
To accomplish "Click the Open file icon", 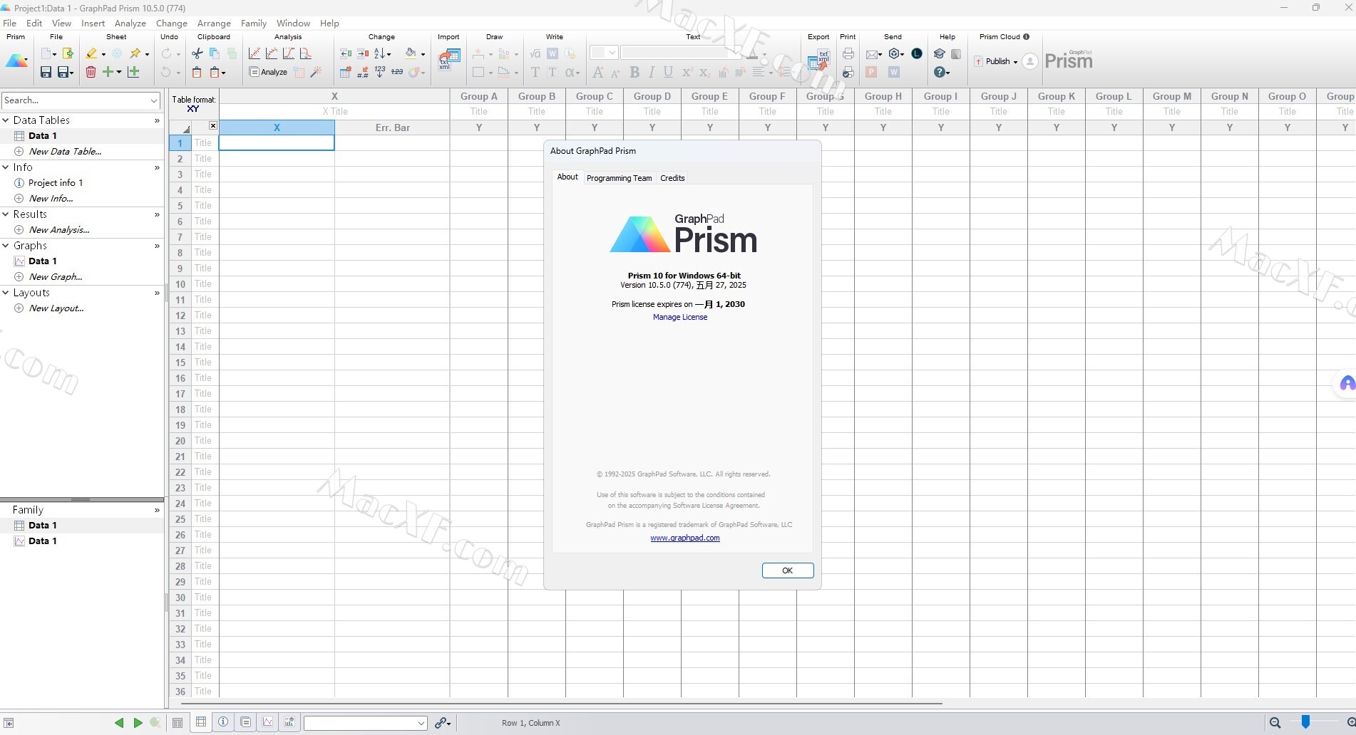I will coord(68,53).
